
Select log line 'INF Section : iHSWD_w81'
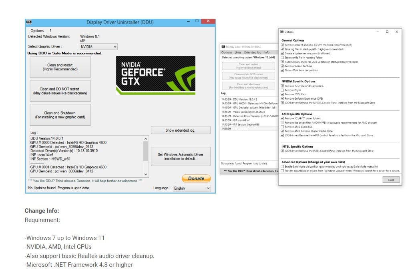pyautogui.click(x=50, y=159)
